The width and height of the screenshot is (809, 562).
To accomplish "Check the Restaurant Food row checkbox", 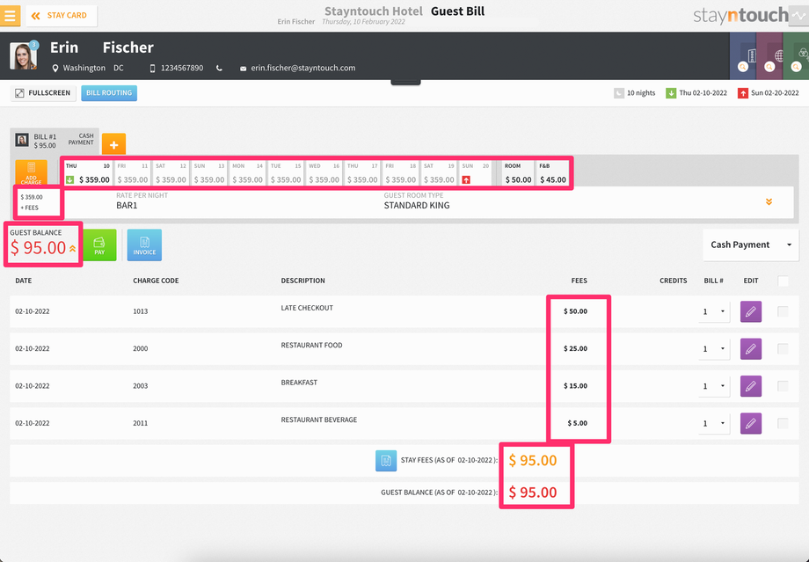I will coord(783,349).
